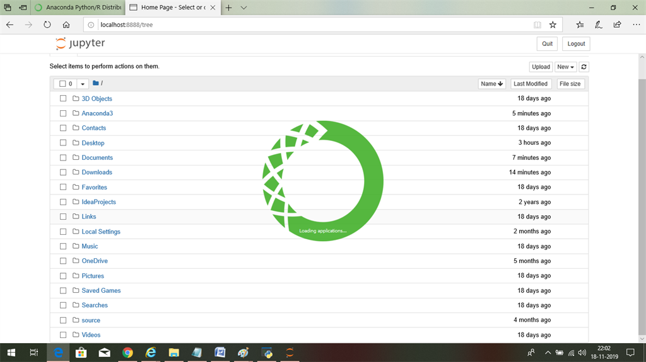Share this page
This screenshot has height=362, width=646.
point(617,25)
